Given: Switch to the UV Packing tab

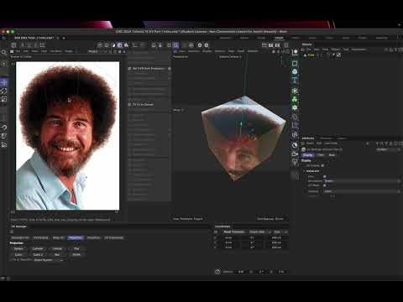Looking at the screenshot, I should click(40, 237).
